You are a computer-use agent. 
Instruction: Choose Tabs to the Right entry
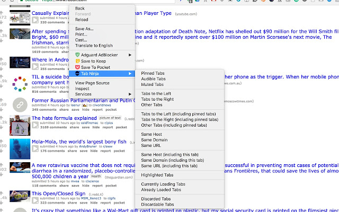[x=157, y=99]
